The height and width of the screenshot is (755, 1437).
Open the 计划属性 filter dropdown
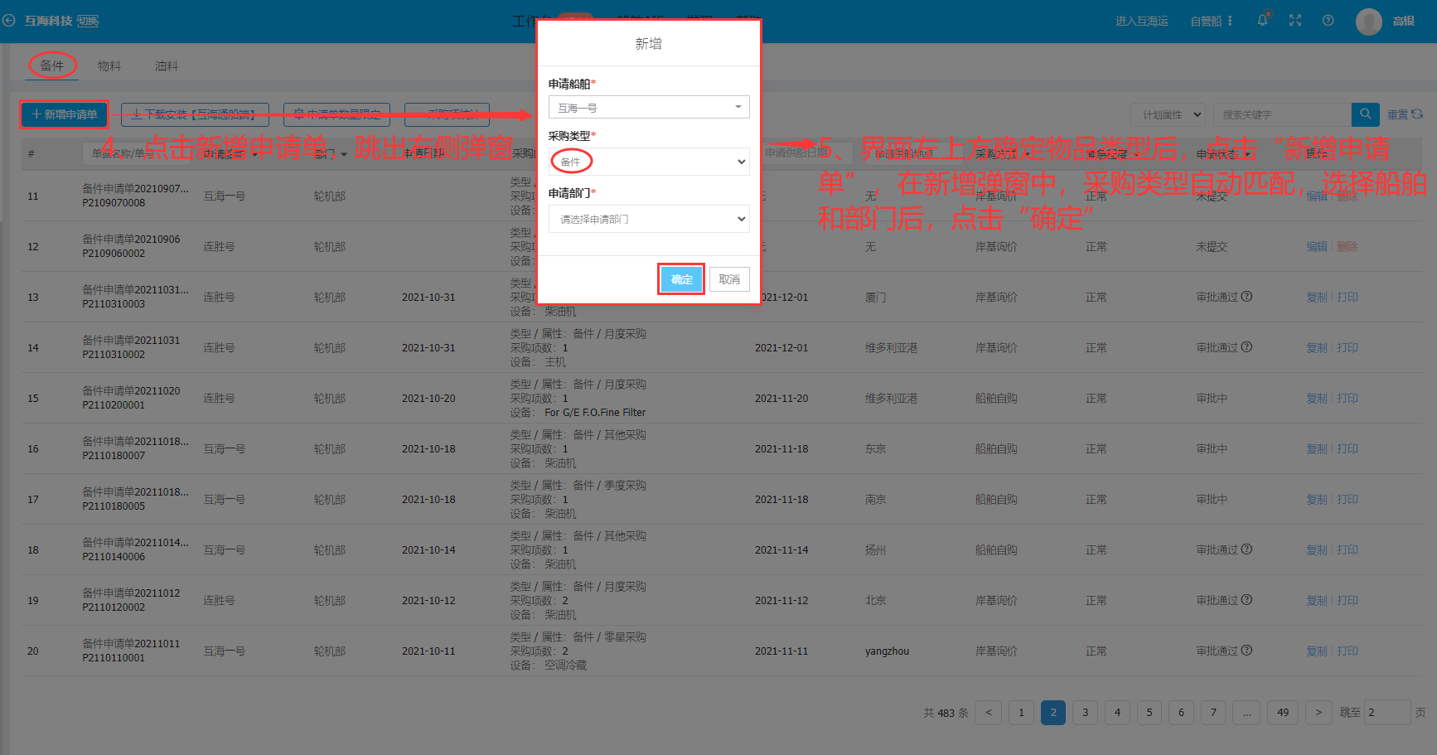[x=1168, y=114]
